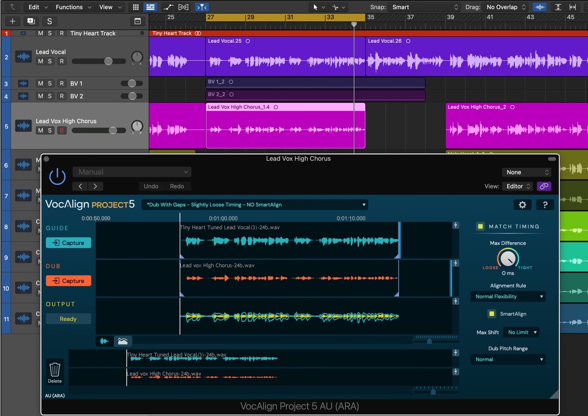This screenshot has height=416, width=588.
Task: Open the Alignment Rule Normal Flexibility dropdown
Action: pos(508,296)
